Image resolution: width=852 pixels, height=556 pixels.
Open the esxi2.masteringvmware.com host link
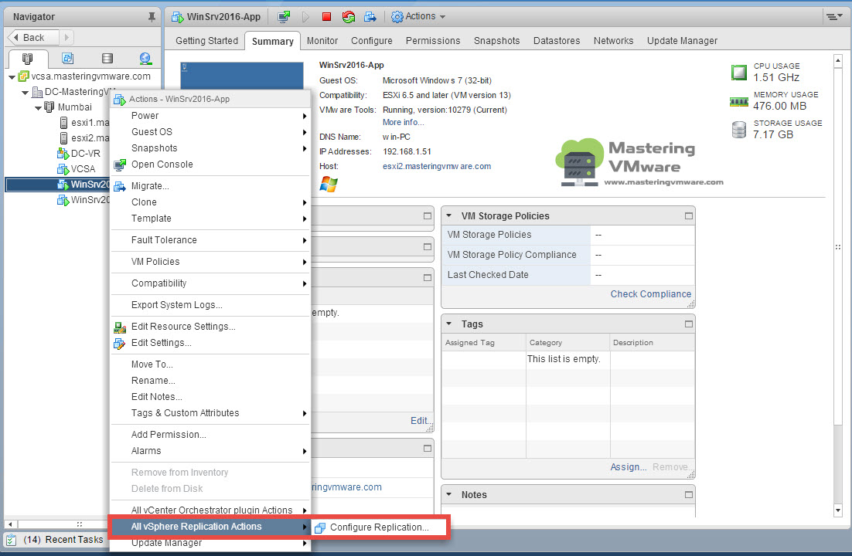437,167
